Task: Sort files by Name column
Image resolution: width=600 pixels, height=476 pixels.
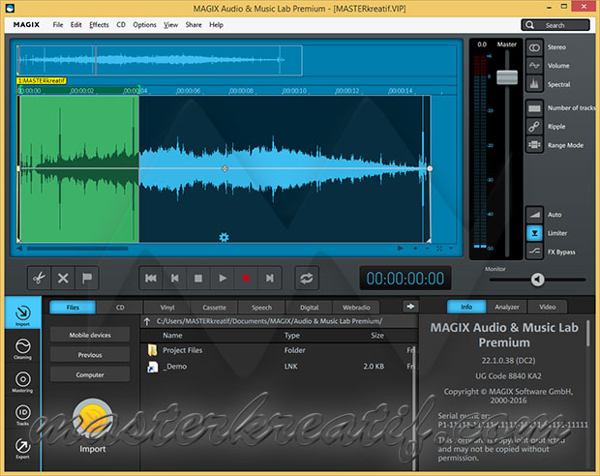Action: (172, 336)
